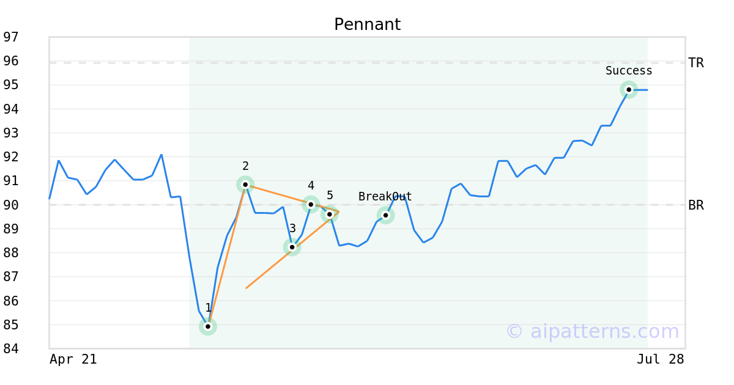Image resolution: width=734 pixels, height=385 pixels.
Task: Click the Apr 21 start date label
Action: pyautogui.click(x=73, y=359)
